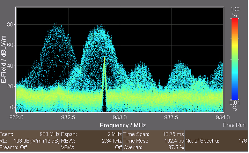Image resolution: width=249 pixels, height=153 pixels.
Task: Click the 0 level axis label
Action: 12,107
